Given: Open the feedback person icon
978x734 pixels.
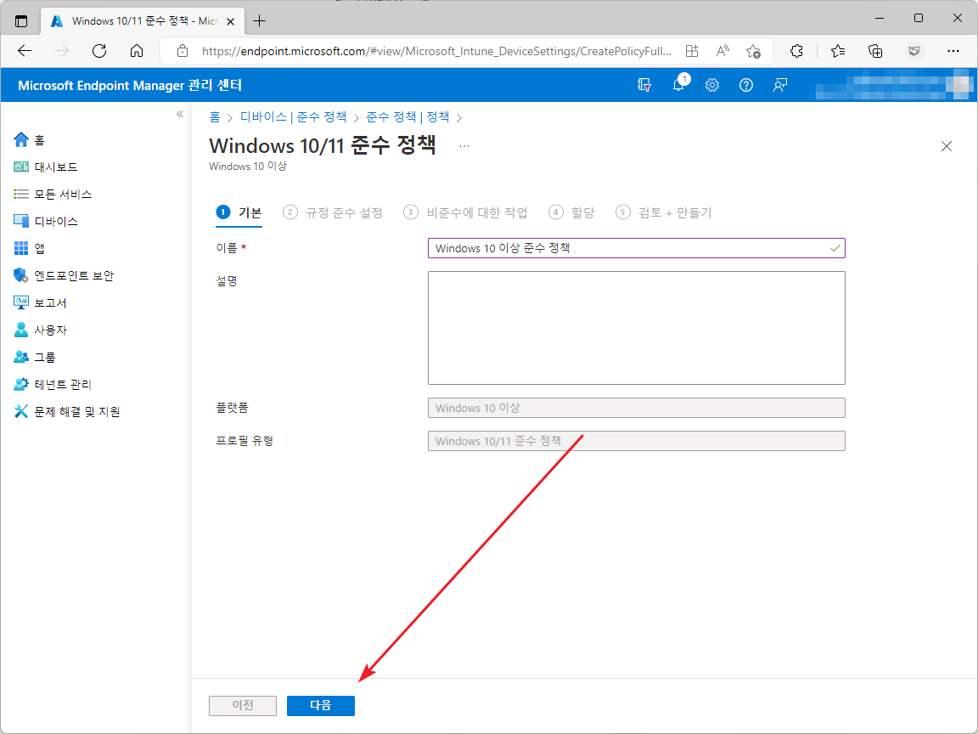Looking at the screenshot, I should click(779, 85).
